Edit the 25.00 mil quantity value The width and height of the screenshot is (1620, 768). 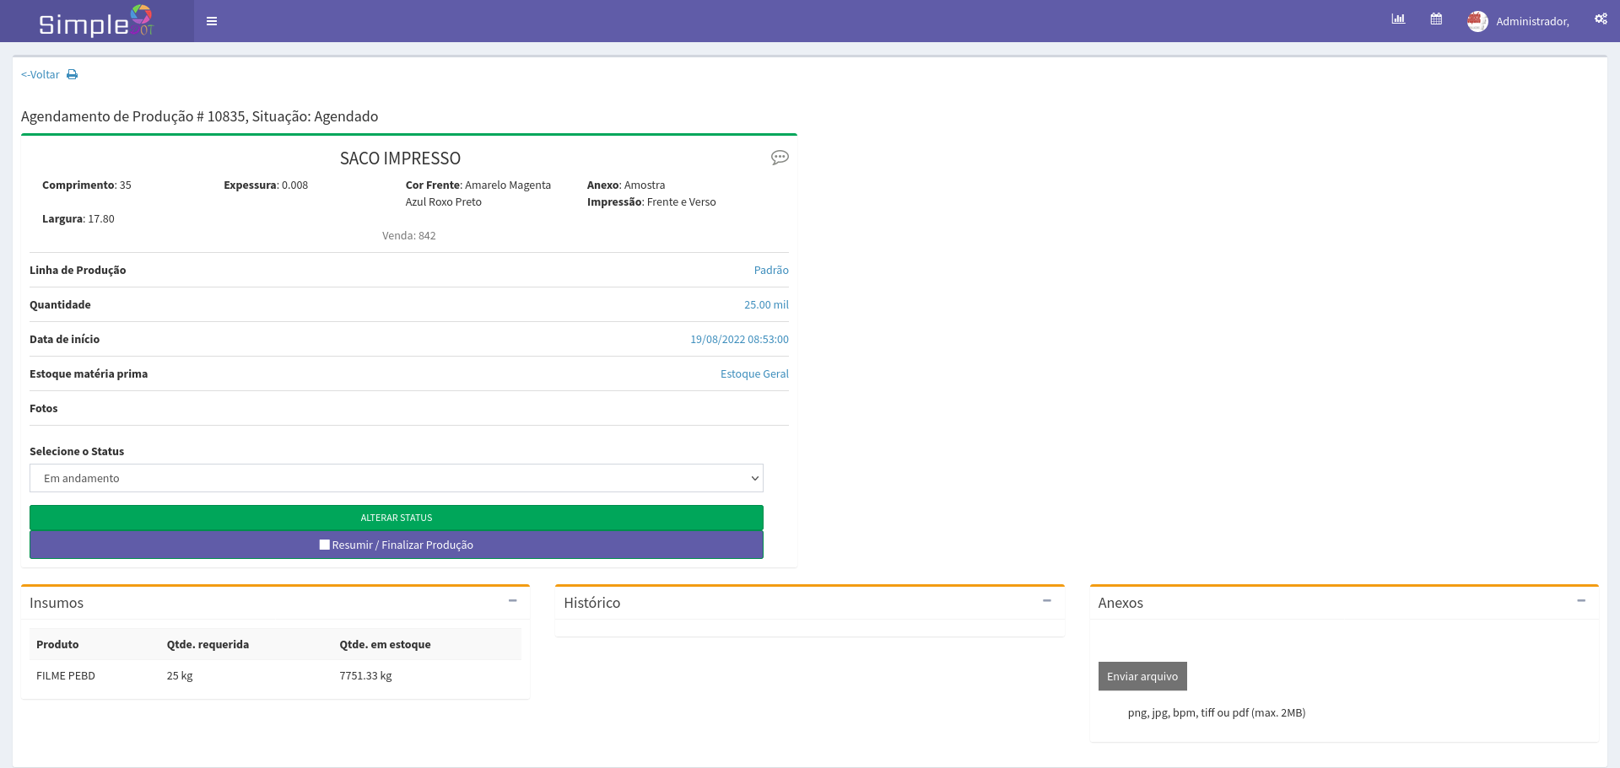(x=765, y=305)
